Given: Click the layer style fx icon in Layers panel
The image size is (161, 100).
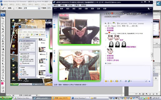Looking at the screenshot, I should click(140, 94).
